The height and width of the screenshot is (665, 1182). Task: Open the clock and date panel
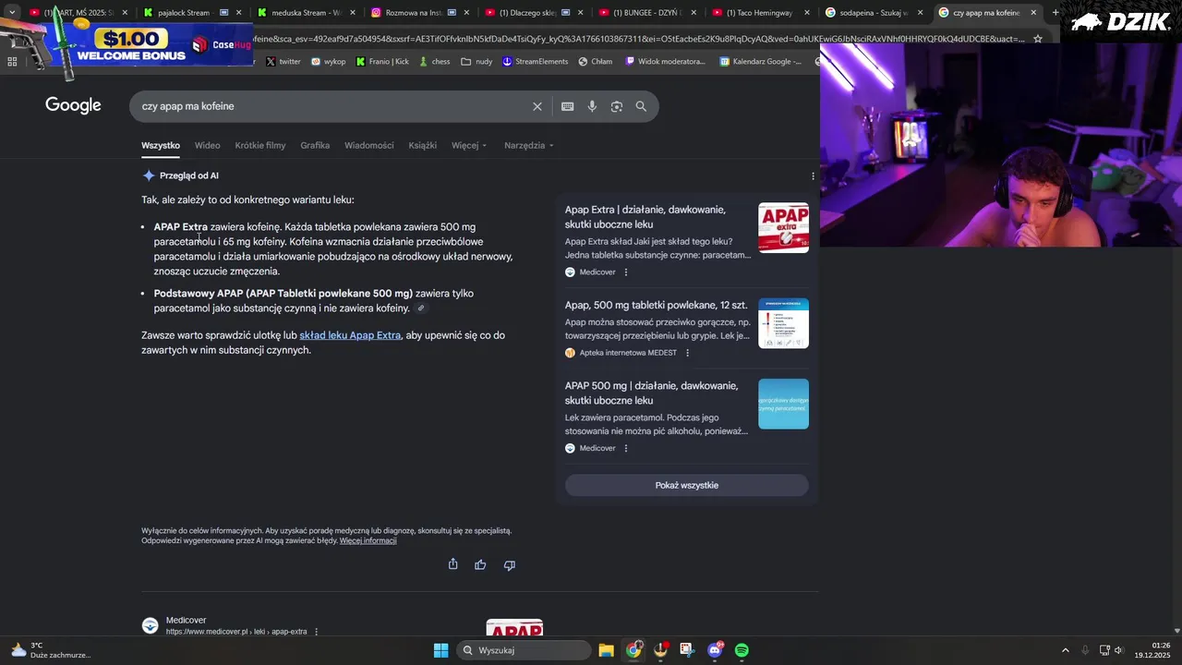(x=1154, y=650)
